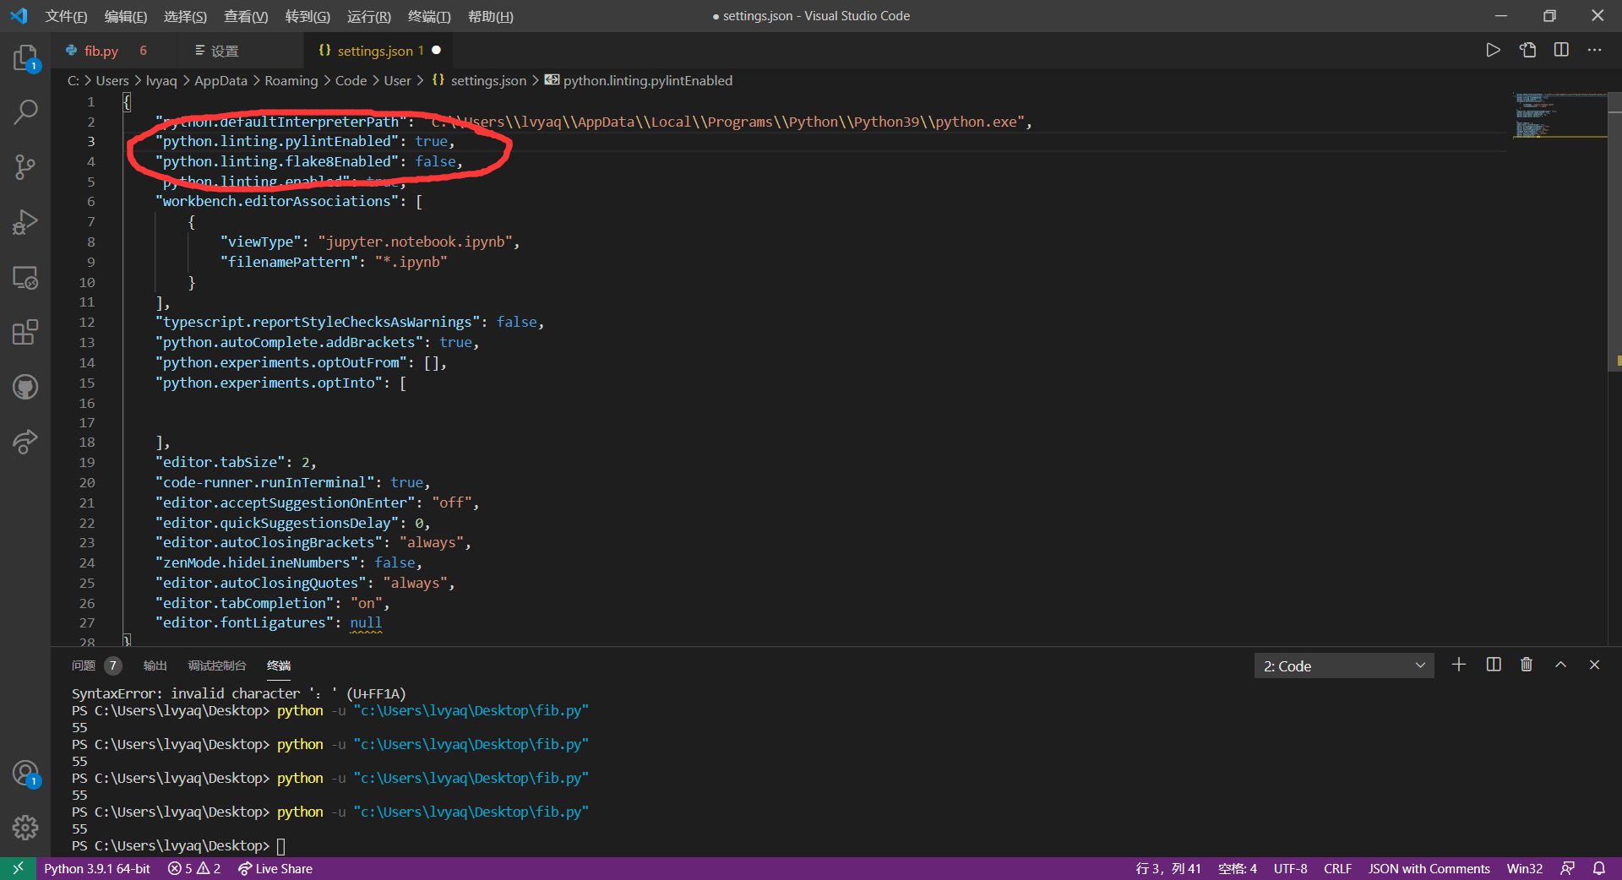Open the Source Control view
Viewport: 1622px width, 880px height.
coord(25,166)
